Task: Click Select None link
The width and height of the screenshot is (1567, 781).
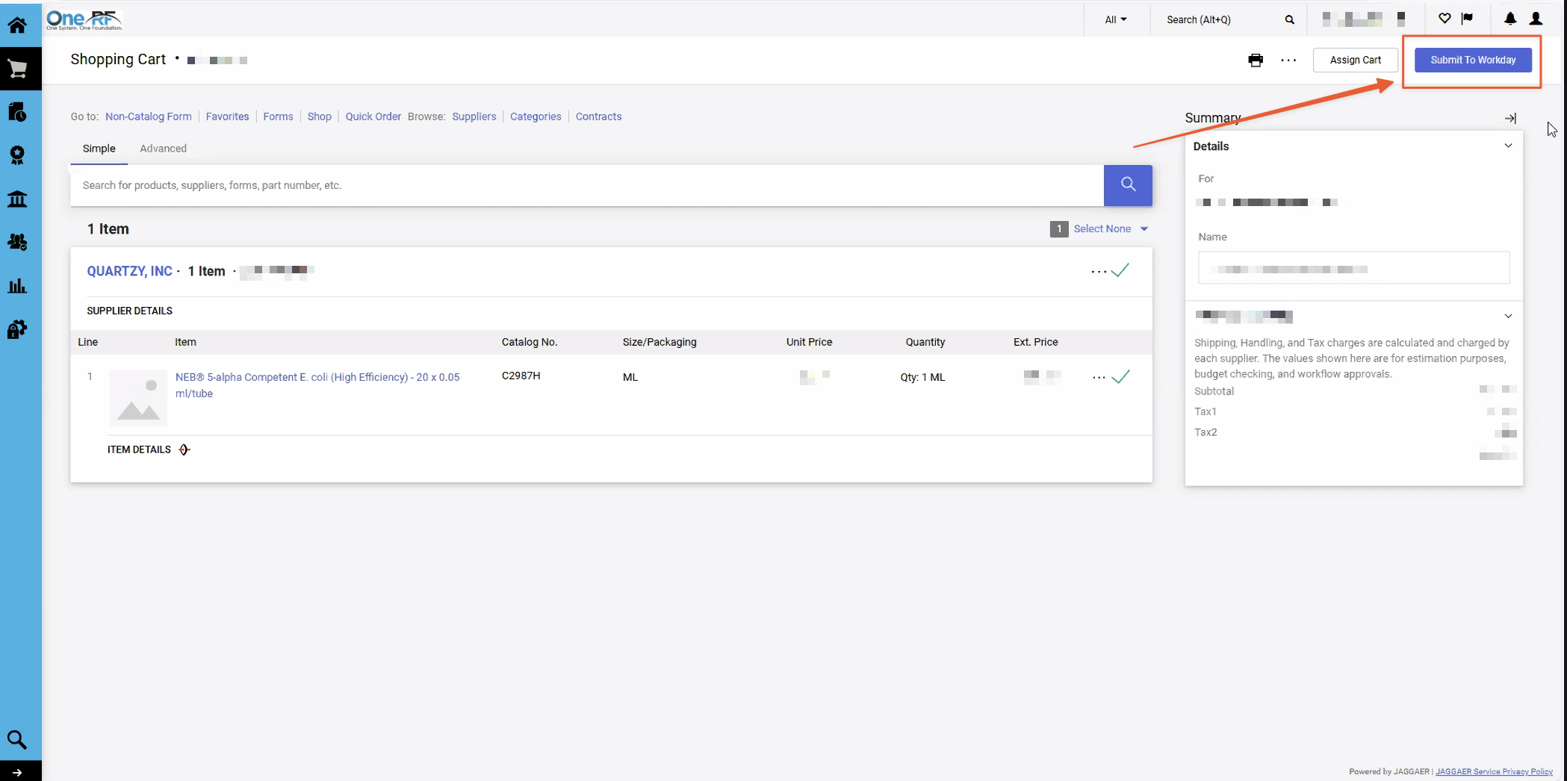Action: [x=1102, y=229]
